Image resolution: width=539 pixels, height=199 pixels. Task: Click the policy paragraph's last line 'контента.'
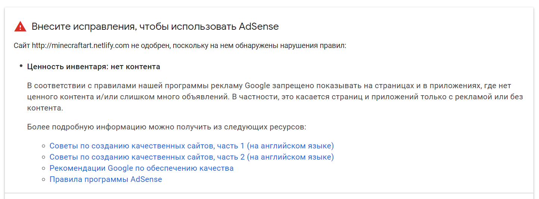tap(45, 108)
